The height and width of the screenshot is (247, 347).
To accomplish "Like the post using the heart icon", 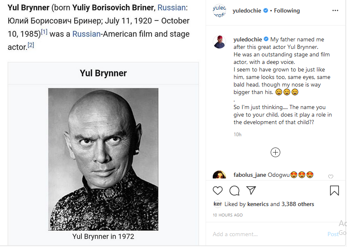I will (x=217, y=190).
